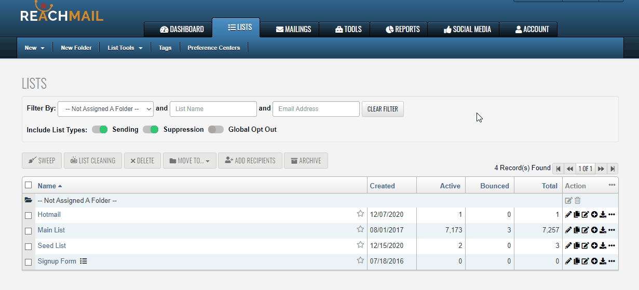Switch to the Mailings tab

pyautogui.click(x=293, y=30)
